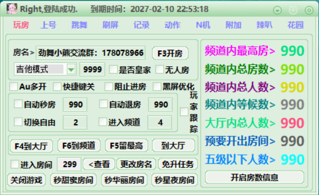Check the 阻止进房 checkbox
Screen dimensions: 319x195
(x=108, y=86)
